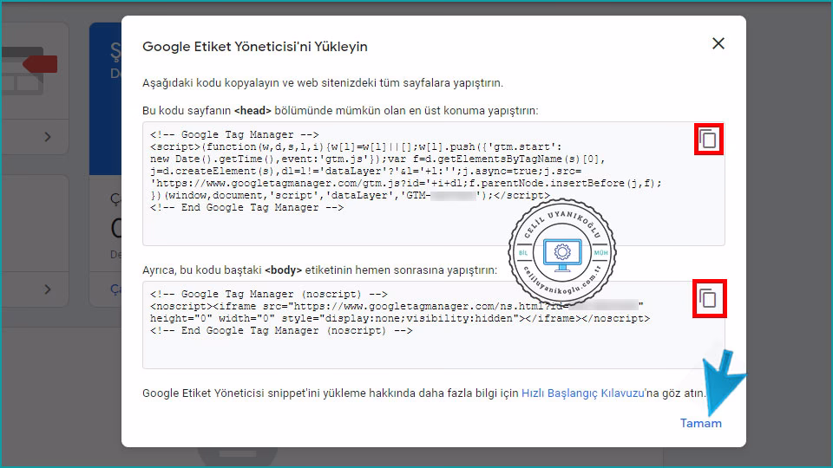The height and width of the screenshot is (468, 833).
Task: Select the '<!-- Google Tag Manager (noscript) -->' line
Action: (269, 294)
